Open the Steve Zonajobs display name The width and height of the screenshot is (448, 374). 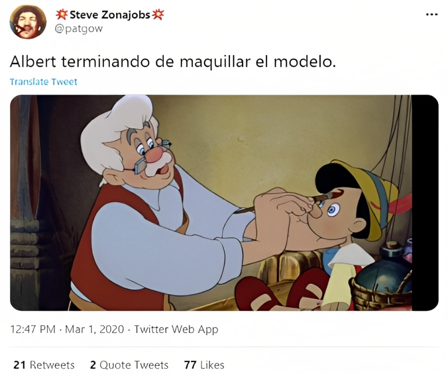[110, 15]
